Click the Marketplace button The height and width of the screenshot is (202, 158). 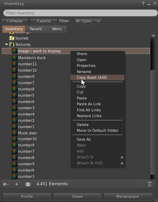(128, 196)
